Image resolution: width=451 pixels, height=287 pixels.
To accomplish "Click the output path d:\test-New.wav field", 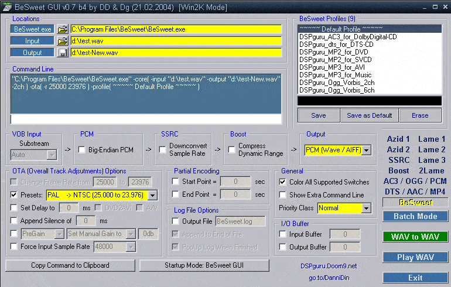I will click(x=176, y=53).
